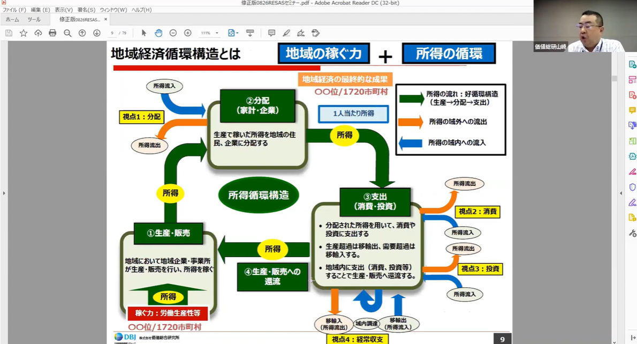Screen dimensions: 637x344
Task: Open the yellow Comment tool panel
Action: point(632,110)
